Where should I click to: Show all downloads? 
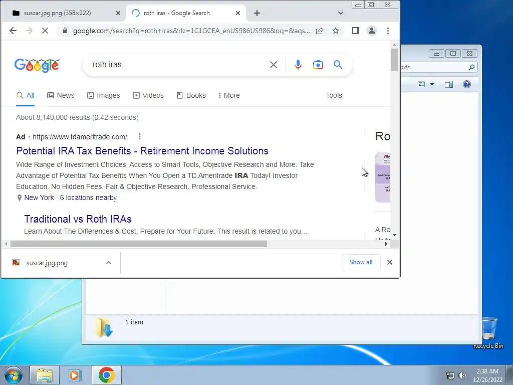point(361,262)
